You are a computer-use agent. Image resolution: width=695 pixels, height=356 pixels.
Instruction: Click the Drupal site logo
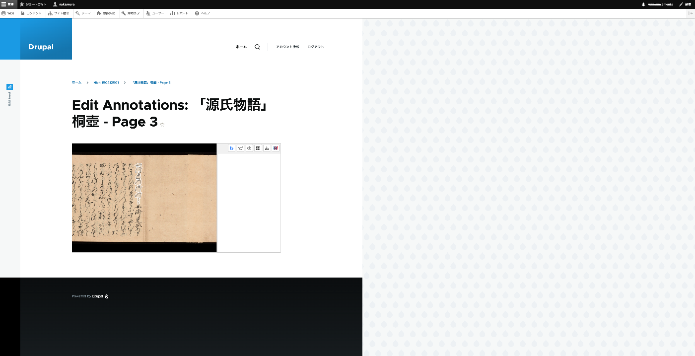(x=41, y=47)
